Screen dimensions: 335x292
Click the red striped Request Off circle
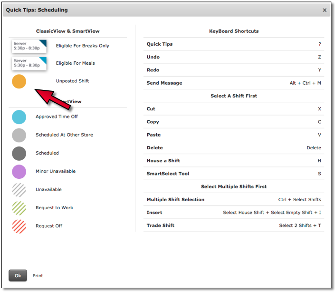point(19,226)
